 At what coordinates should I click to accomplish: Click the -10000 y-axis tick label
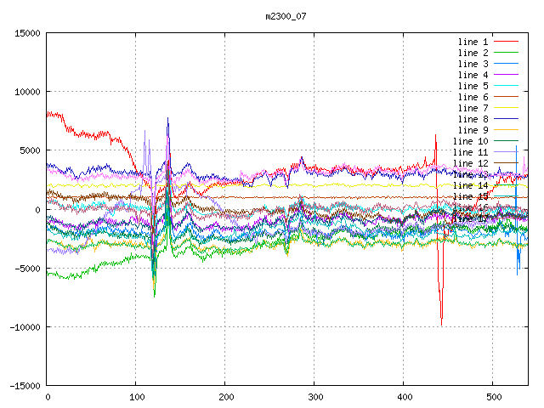(25, 327)
